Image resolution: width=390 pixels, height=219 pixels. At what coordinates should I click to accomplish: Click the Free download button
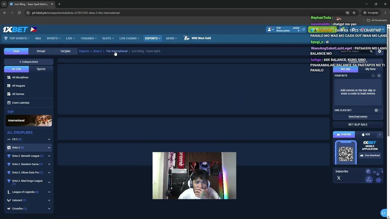[370, 155]
